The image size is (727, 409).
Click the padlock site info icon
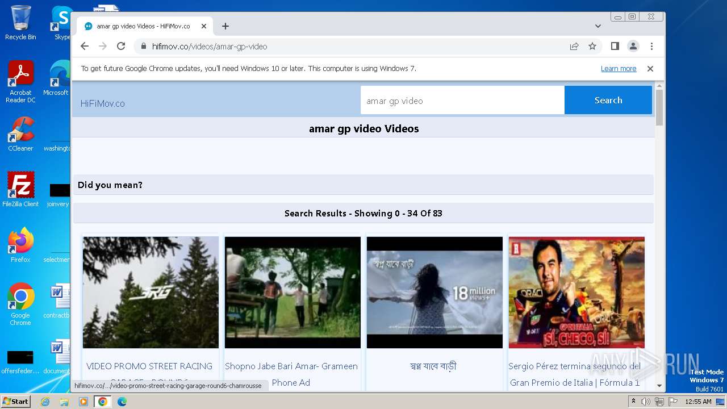144,47
